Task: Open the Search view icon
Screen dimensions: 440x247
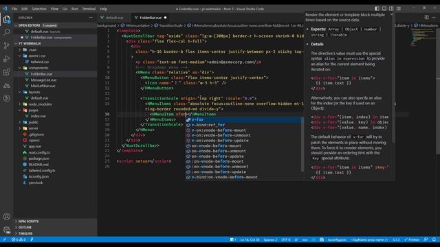Action: pyautogui.click(x=6, y=32)
